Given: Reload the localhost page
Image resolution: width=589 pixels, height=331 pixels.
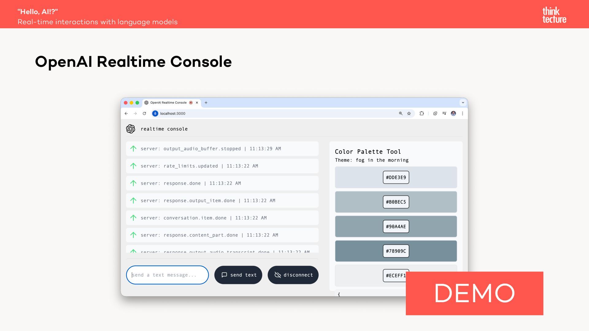Looking at the screenshot, I should pos(144,113).
